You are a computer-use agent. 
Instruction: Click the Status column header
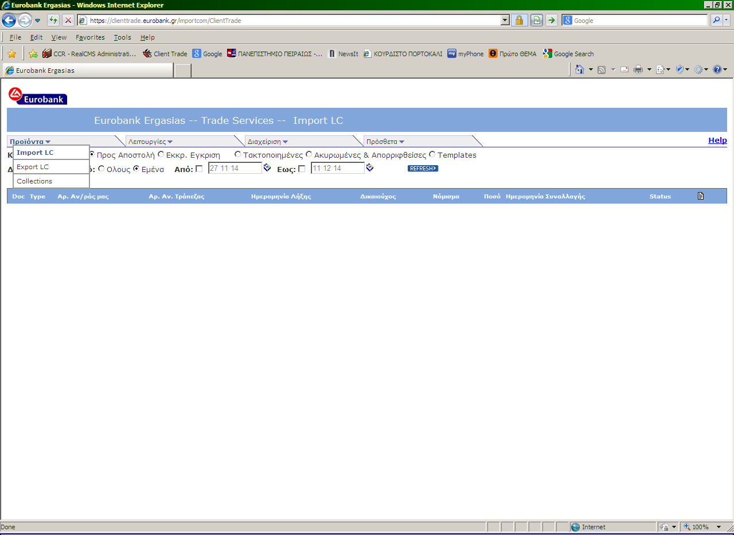click(660, 196)
